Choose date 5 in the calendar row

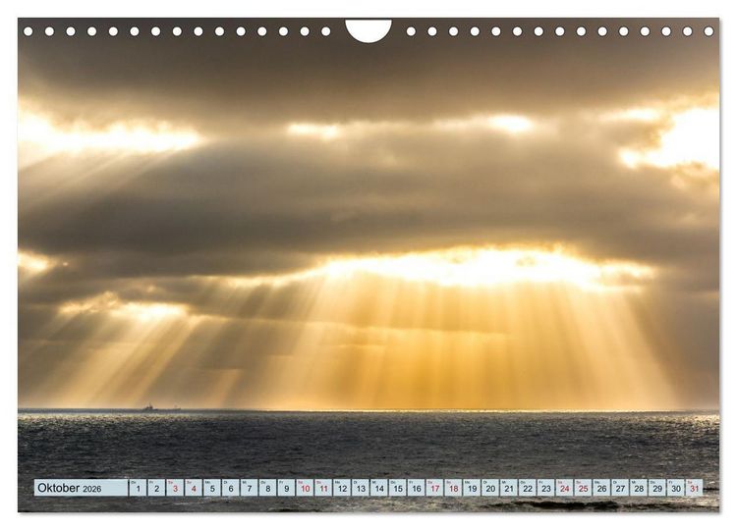[x=212, y=488]
